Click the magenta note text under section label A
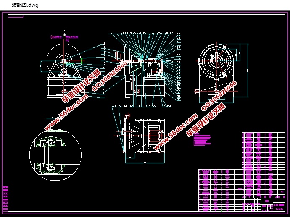This screenshot has height=217, width=290. pyautogui.click(x=65, y=38)
